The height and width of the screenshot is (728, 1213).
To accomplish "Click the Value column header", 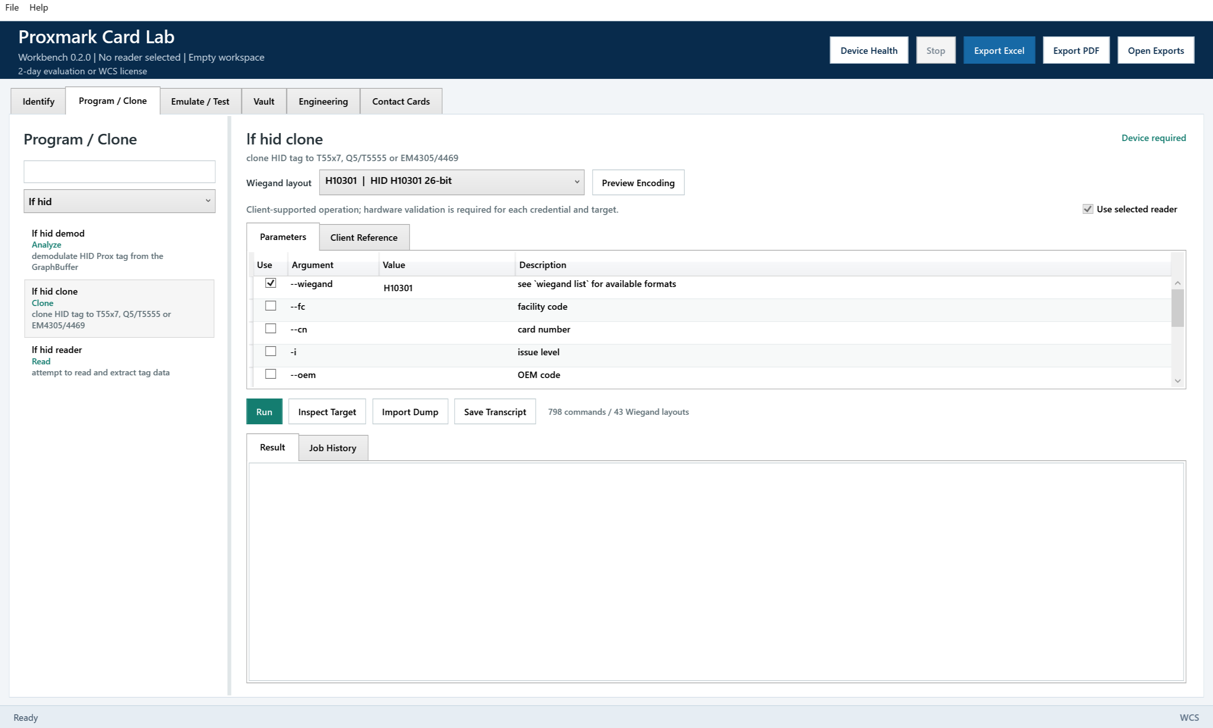I will [447, 265].
